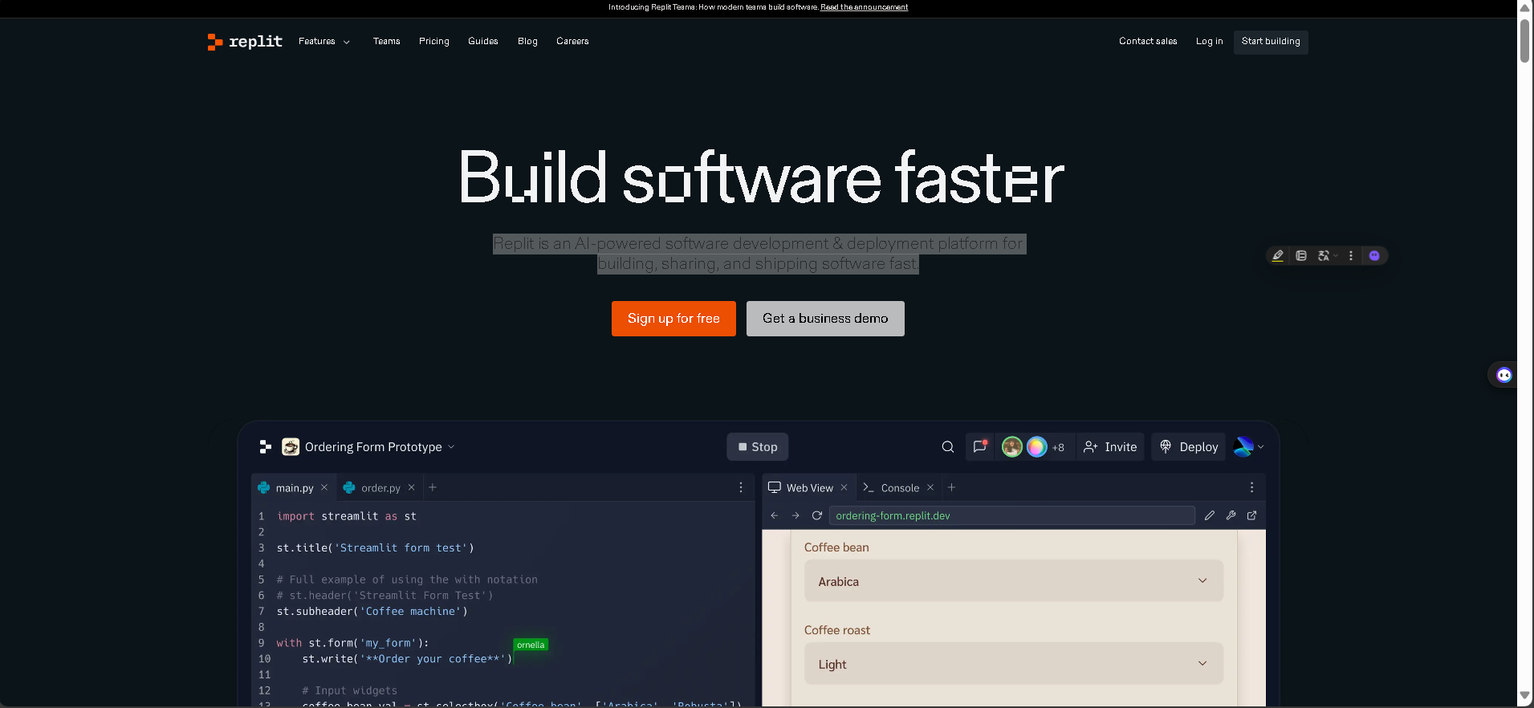Open search in the workspace header
This screenshot has height=708, width=1534.
[948, 447]
